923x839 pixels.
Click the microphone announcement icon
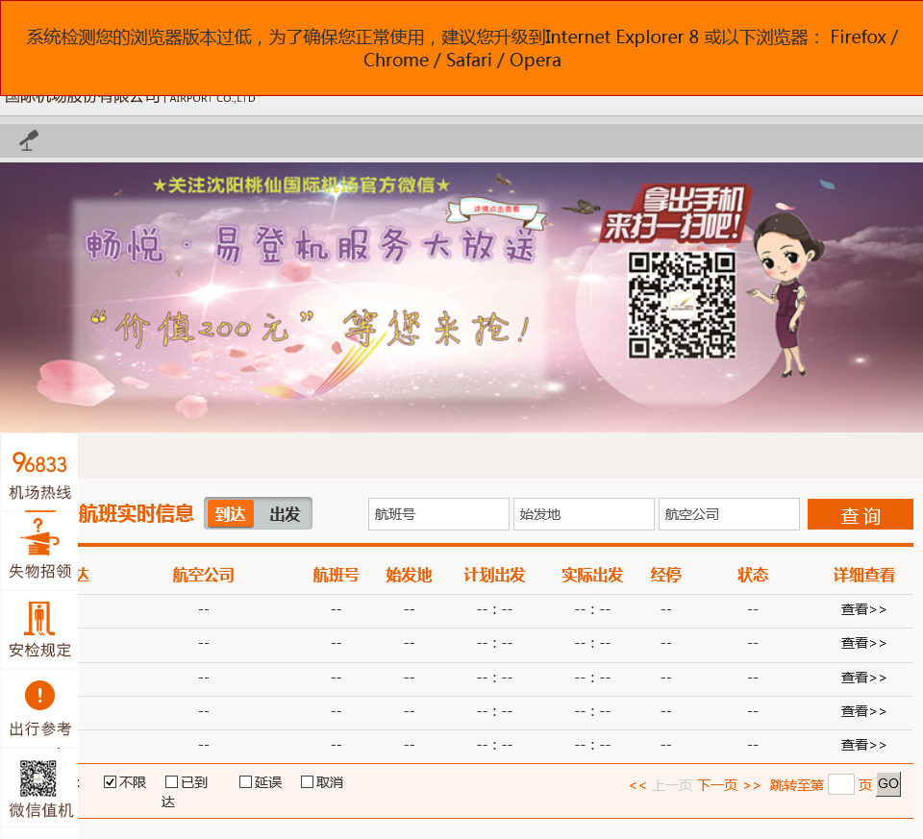click(28, 140)
